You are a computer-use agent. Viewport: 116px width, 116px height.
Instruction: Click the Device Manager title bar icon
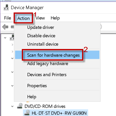pyautogui.click(x=6, y=7)
